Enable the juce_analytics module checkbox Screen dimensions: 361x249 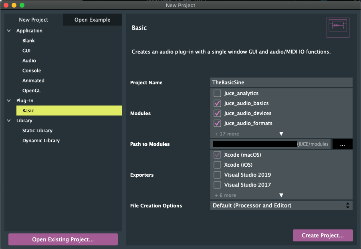[217, 93]
